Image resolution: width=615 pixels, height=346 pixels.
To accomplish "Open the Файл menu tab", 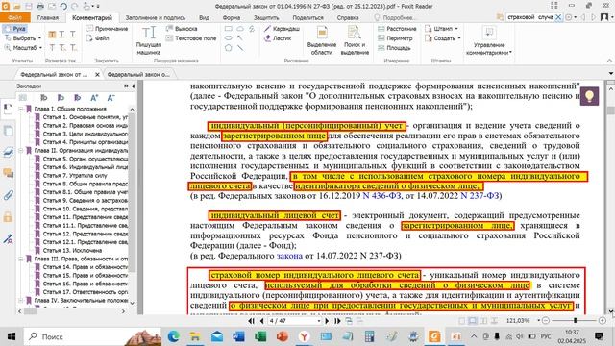I will click(x=15, y=17).
